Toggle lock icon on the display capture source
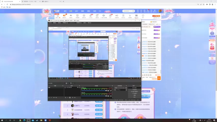This screenshot has height=122, width=217. (x=79, y=87)
